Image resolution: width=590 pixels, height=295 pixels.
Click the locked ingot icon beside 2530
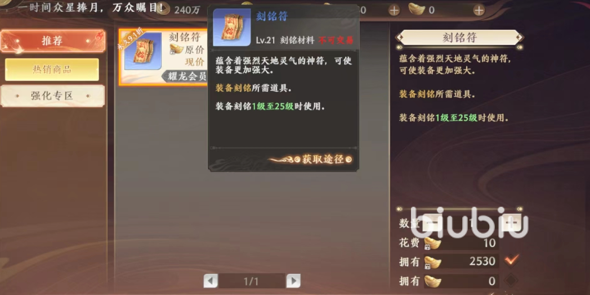(432, 261)
